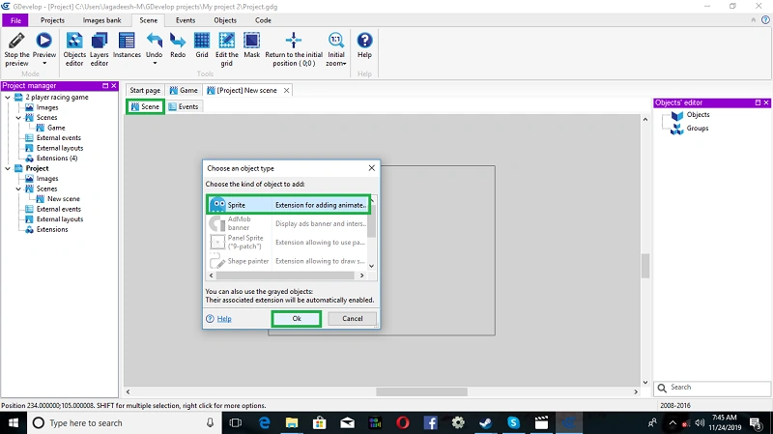Select Objects in Objects' editor
Viewport: 773px width, 434px height.
pyautogui.click(x=698, y=114)
